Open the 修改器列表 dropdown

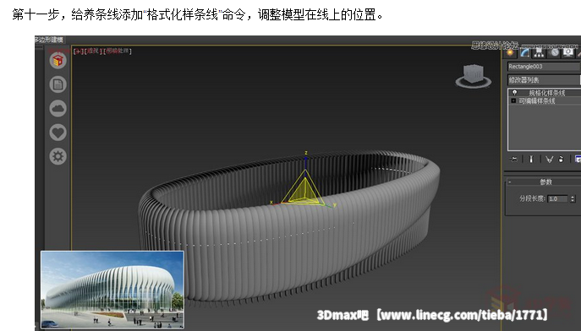coord(544,80)
